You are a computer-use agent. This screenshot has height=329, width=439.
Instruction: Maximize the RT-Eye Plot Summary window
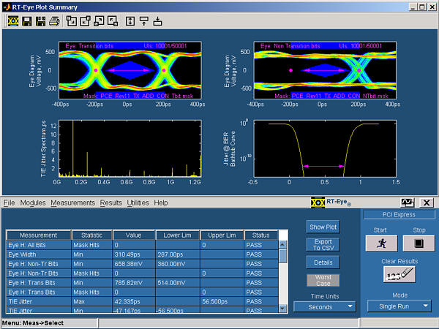coord(422,7)
